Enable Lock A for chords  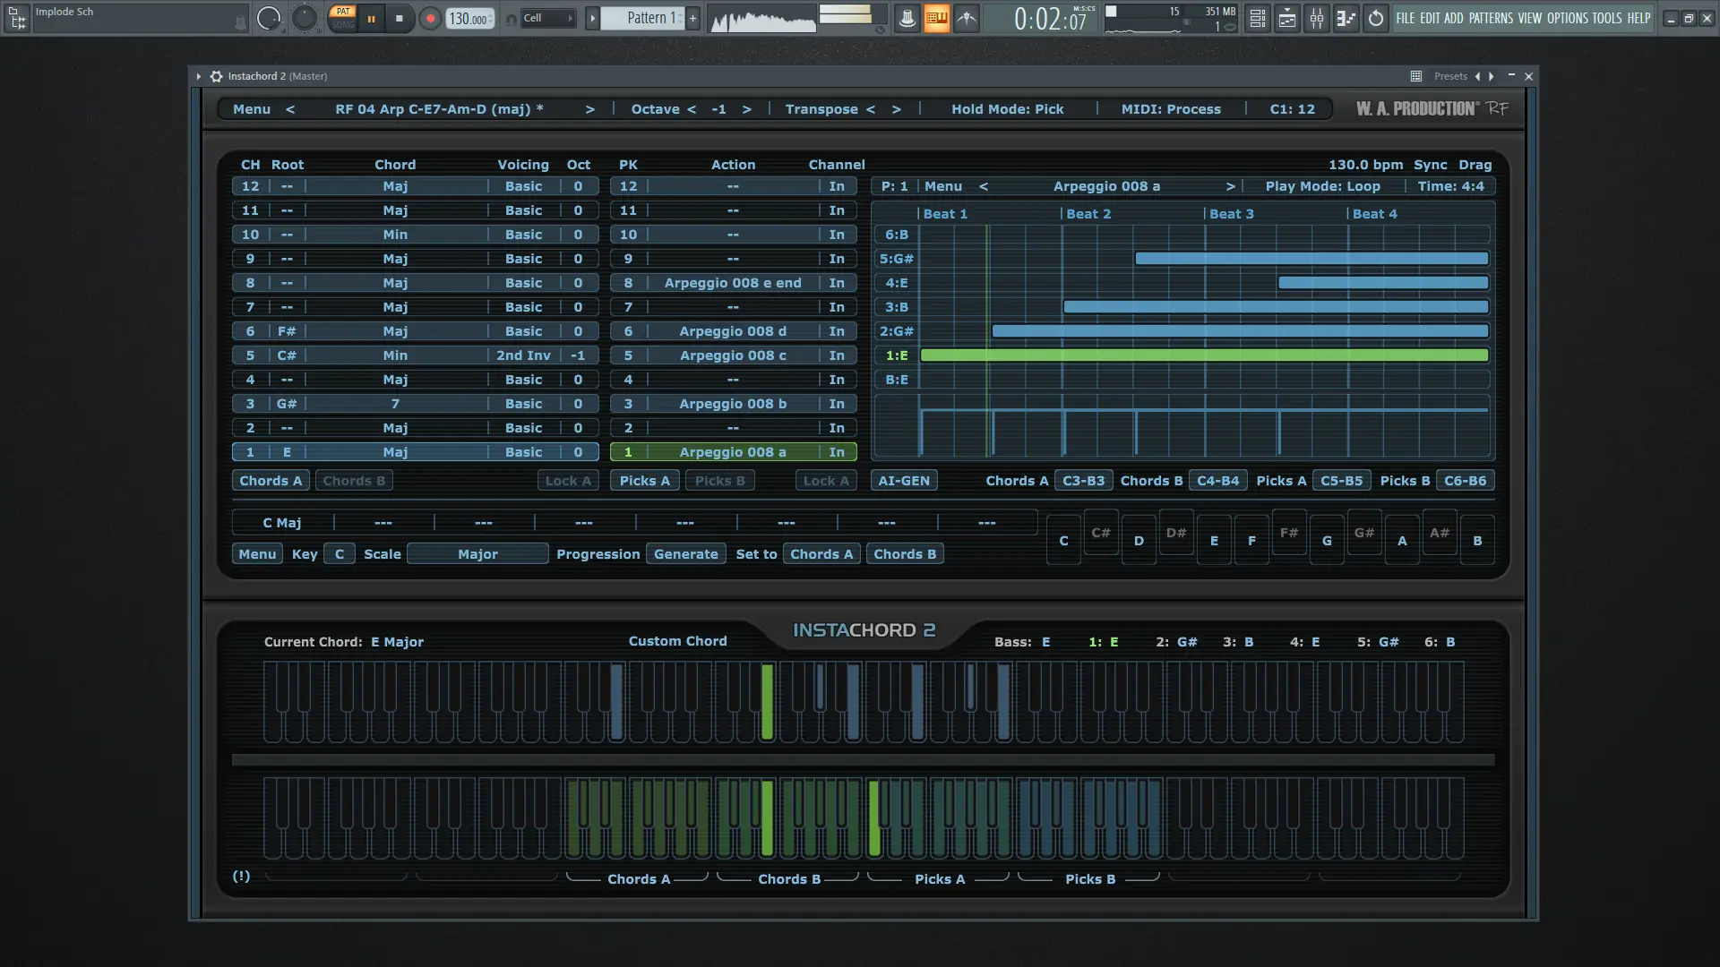(x=568, y=481)
